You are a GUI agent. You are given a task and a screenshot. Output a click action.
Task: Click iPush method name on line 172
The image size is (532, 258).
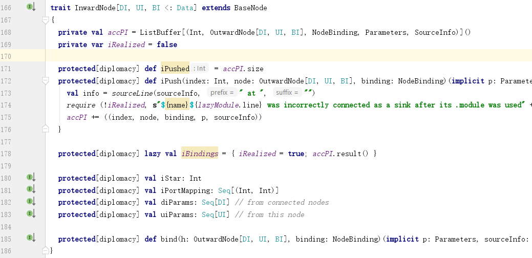tap(171, 81)
